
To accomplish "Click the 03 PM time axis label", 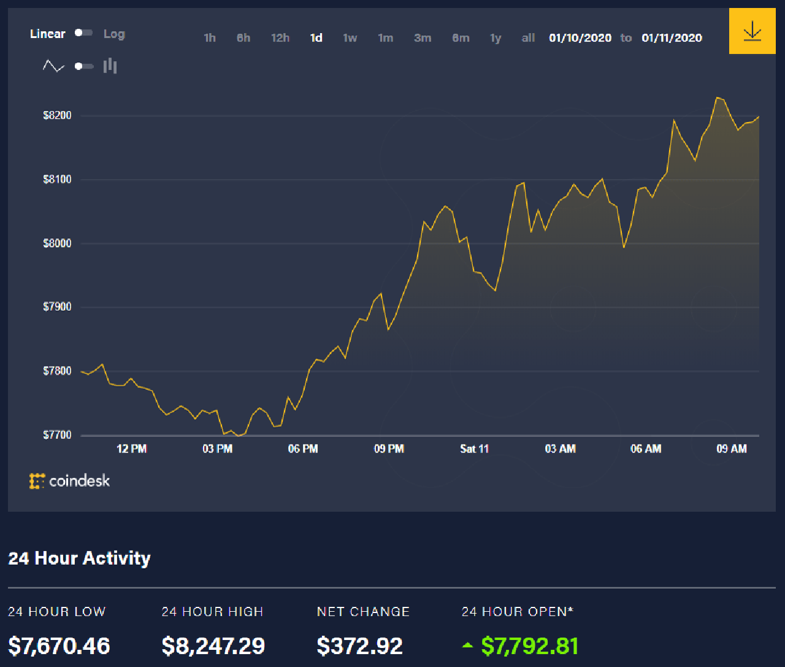I will click(217, 449).
